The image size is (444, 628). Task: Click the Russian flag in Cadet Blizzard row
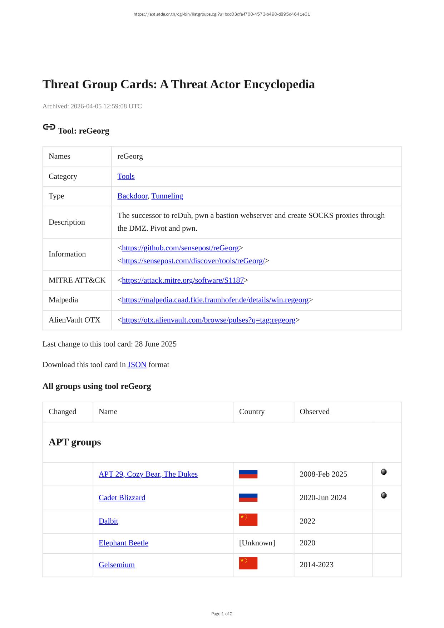(248, 498)
